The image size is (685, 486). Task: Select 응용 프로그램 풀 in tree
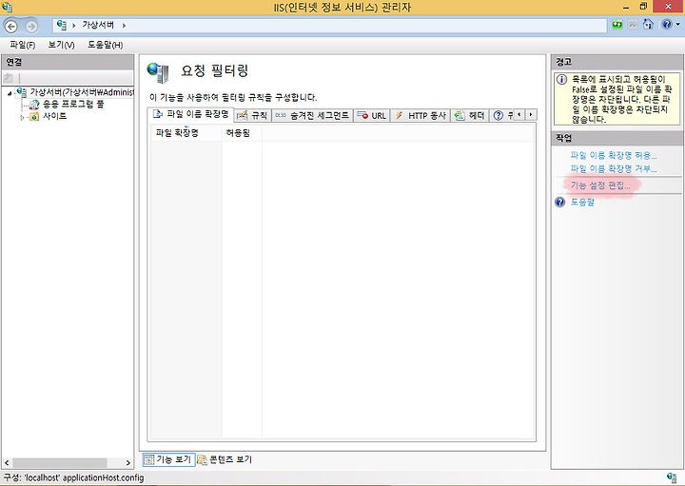[x=73, y=104]
